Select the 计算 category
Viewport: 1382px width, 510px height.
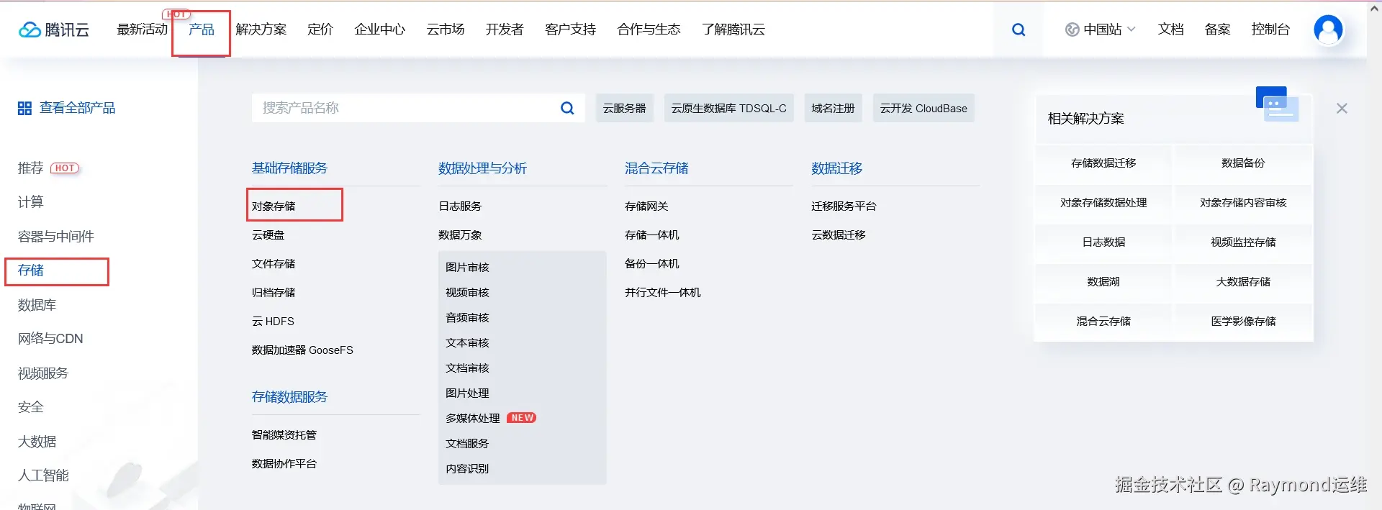(x=31, y=202)
